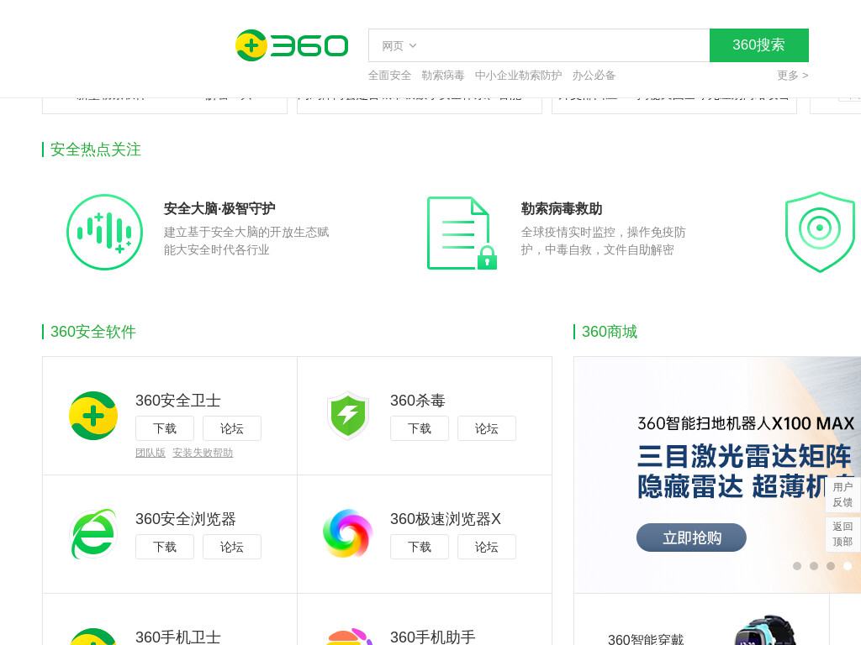Open the 360安全浏览器 论坛 forum
The height and width of the screenshot is (645, 861).
click(x=232, y=547)
